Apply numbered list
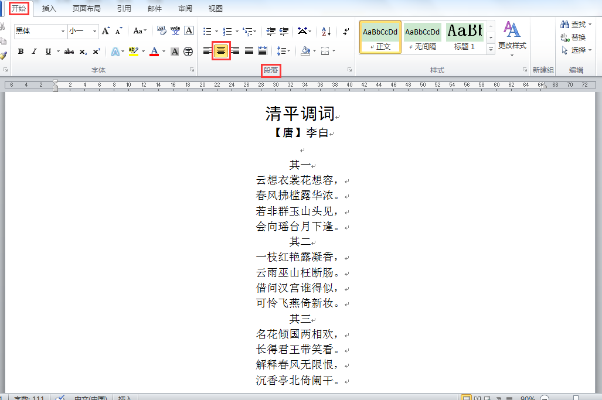The height and width of the screenshot is (400, 602). (x=227, y=31)
